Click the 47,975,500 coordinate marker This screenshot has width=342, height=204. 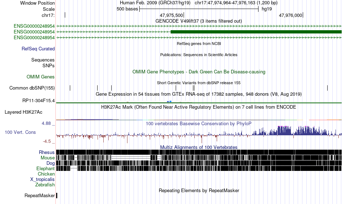coord(171,15)
